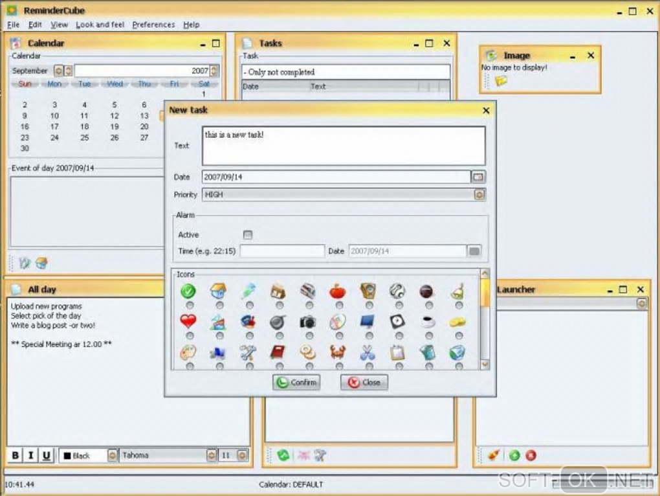Screen dimensions: 660x496
Task: Choose the golden bell icon
Action: [x=457, y=291]
